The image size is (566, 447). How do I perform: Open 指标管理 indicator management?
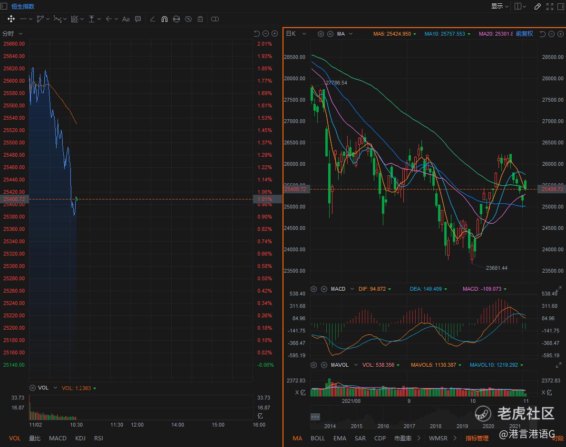477,438
